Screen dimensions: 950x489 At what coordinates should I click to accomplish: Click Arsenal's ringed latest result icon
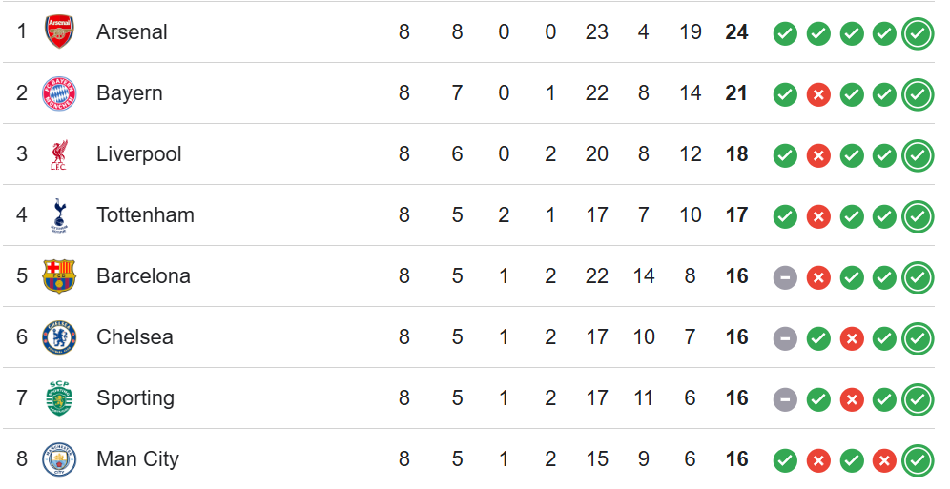click(918, 33)
